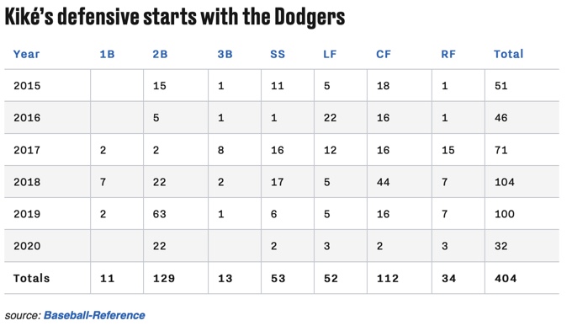Click the Totals row label
This screenshot has height=326, width=572.
click(31, 278)
